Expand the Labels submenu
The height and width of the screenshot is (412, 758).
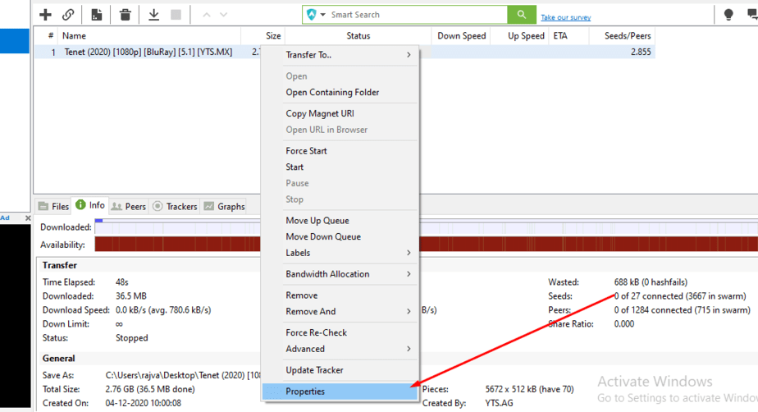(340, 253)
